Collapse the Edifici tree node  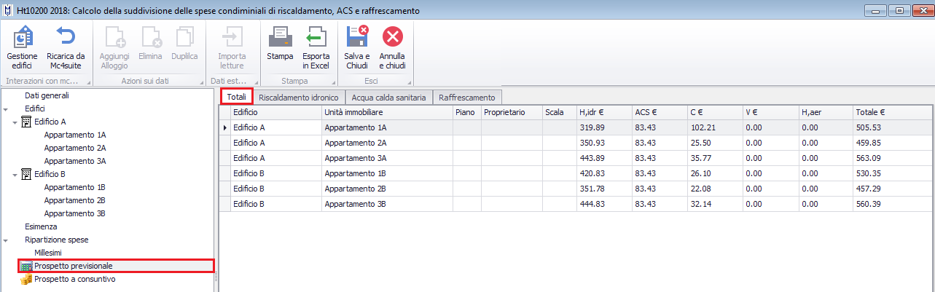coord(6,109)
